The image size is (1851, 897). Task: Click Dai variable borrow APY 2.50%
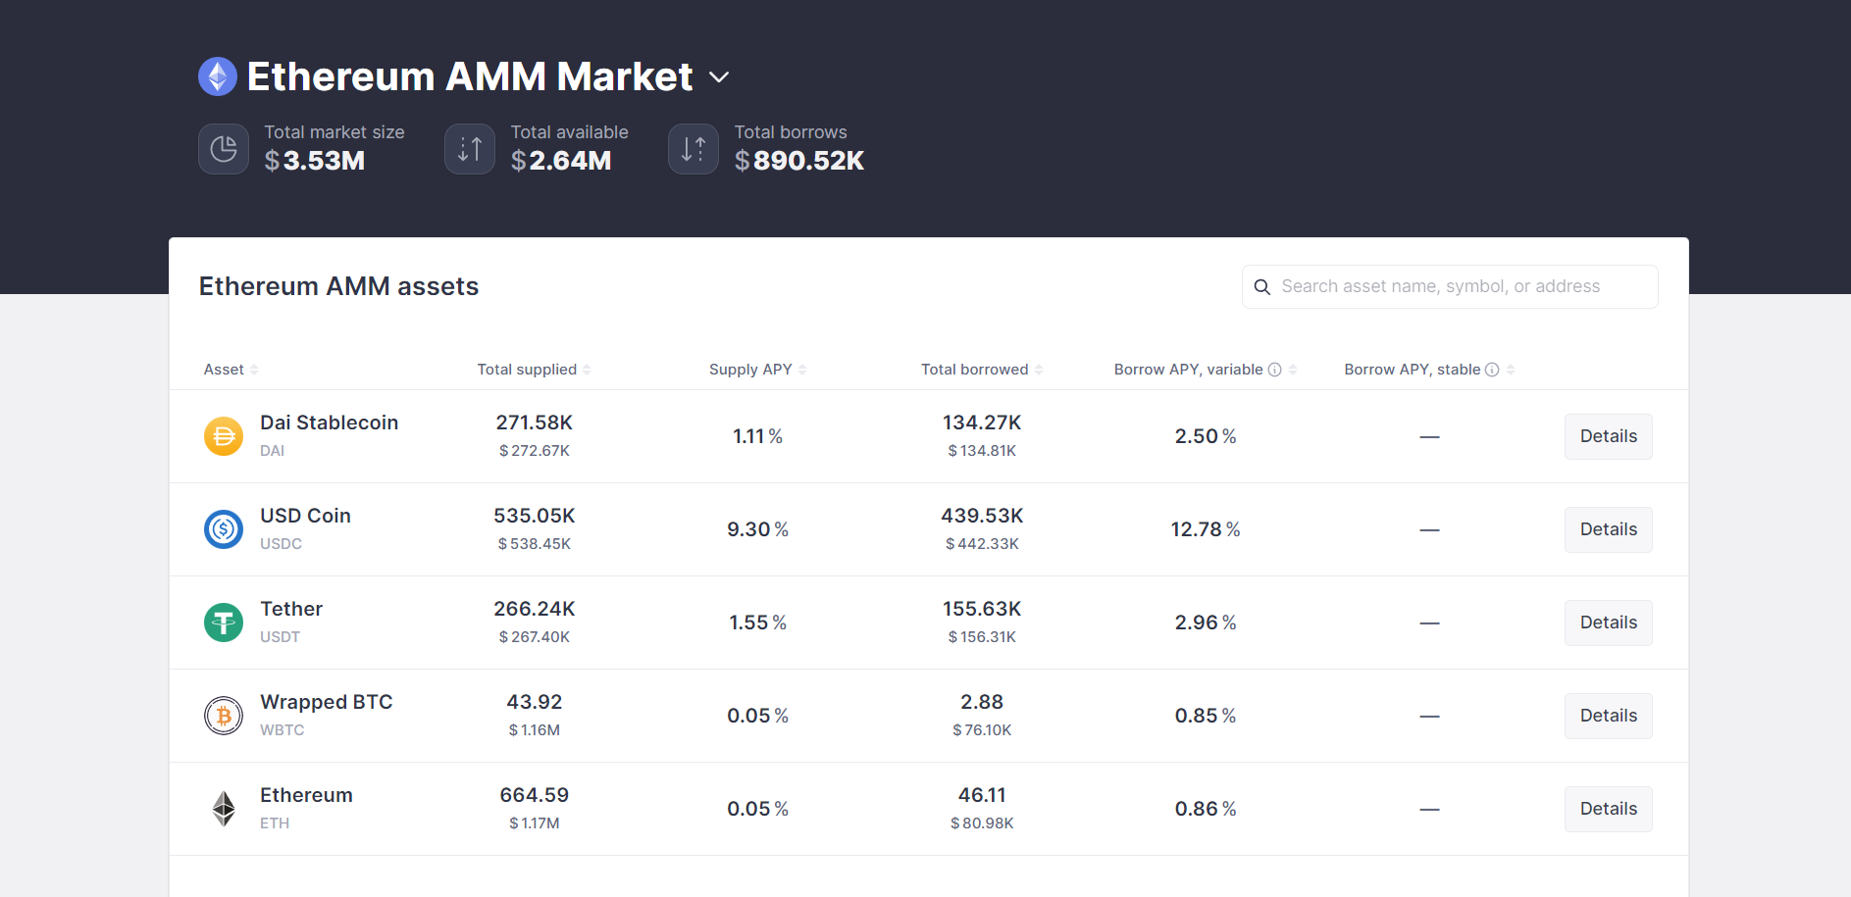(x=1206, y=436)
